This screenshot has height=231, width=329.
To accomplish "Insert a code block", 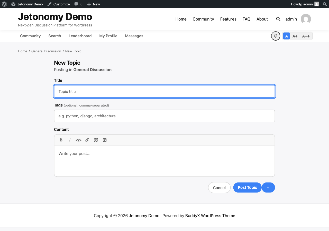I will point(78,140).
